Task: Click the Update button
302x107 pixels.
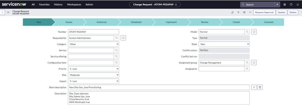Action: pos(281,12)
